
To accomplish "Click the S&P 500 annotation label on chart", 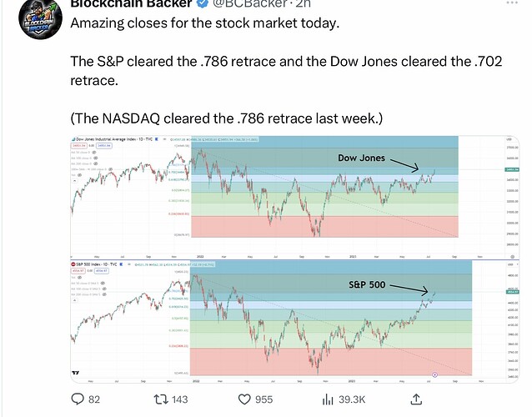I will point(367,284).
